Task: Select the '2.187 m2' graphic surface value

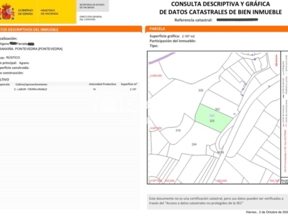Action: pyautogui.click(x=188, y=36)
